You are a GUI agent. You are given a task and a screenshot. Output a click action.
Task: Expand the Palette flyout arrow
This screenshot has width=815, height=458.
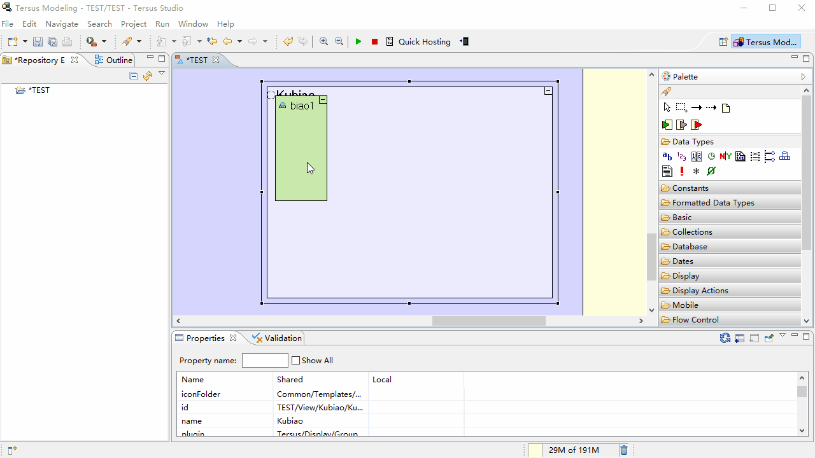point(804,76)
